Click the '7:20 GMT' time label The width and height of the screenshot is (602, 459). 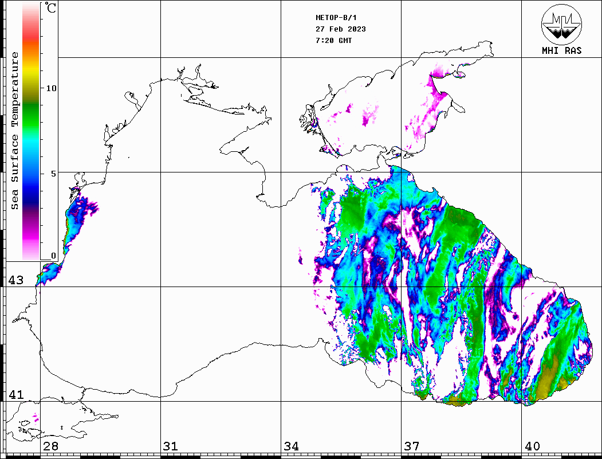click(x=333, y=40)
